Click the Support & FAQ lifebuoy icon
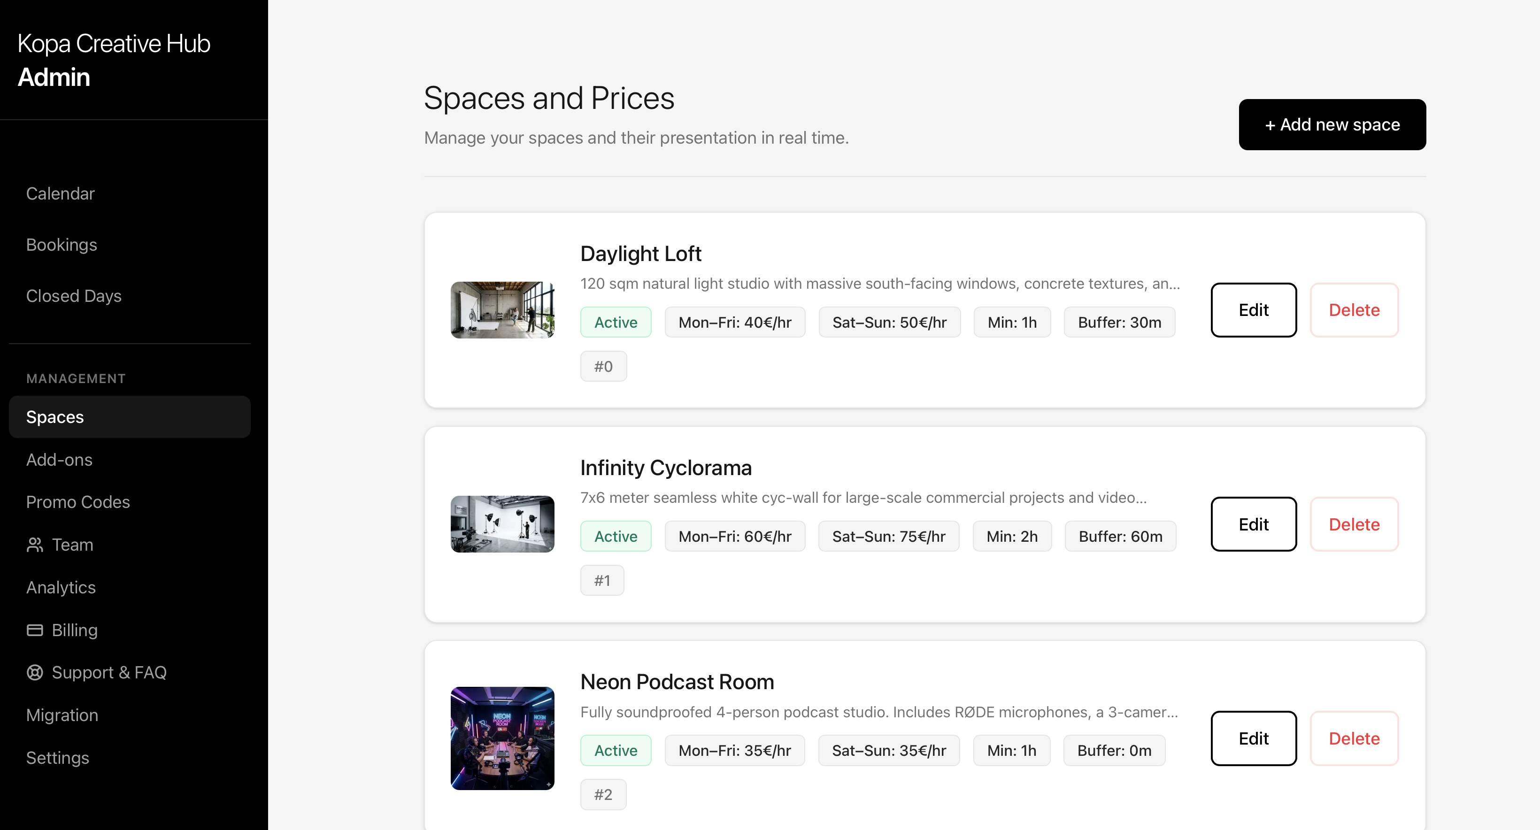1540x830 pixels. [x=35, y=672]
